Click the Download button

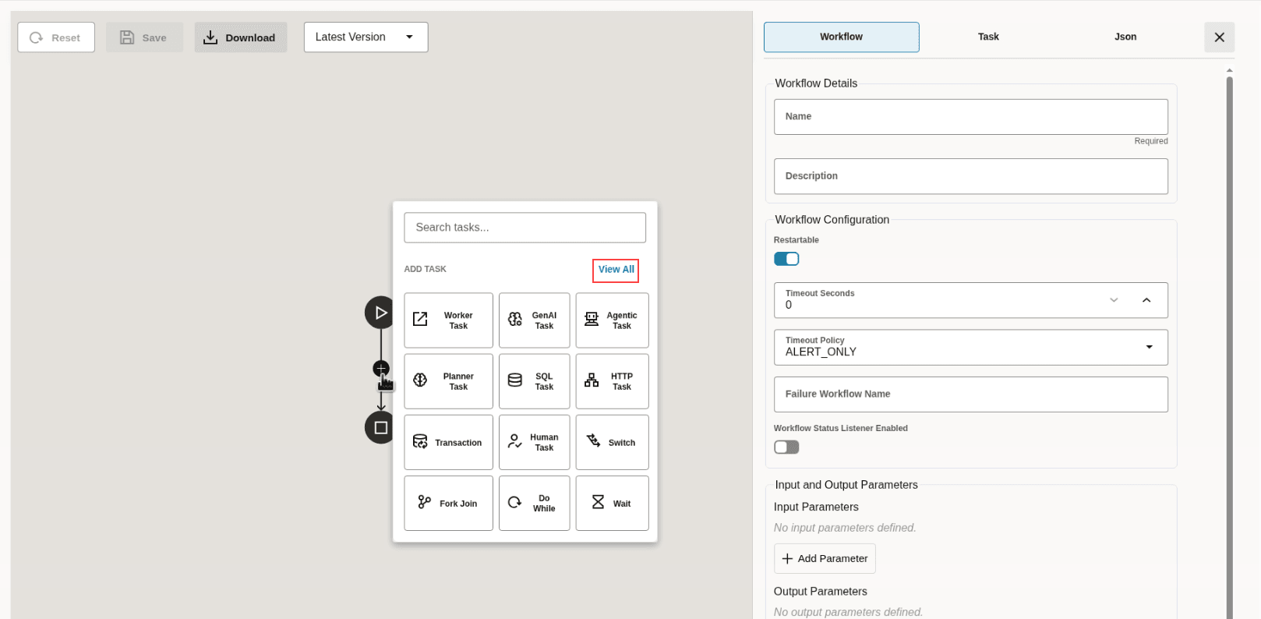(x=241, y=37)
